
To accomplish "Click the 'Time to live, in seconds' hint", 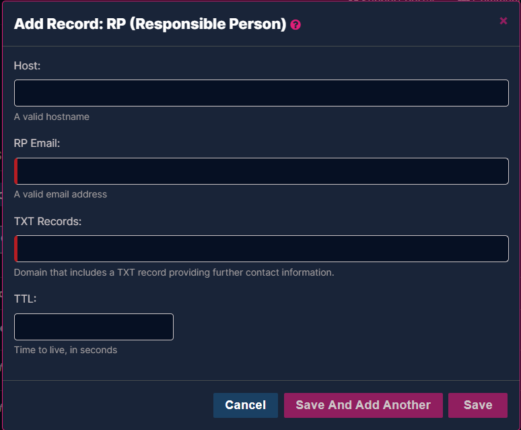I will 65,350.
